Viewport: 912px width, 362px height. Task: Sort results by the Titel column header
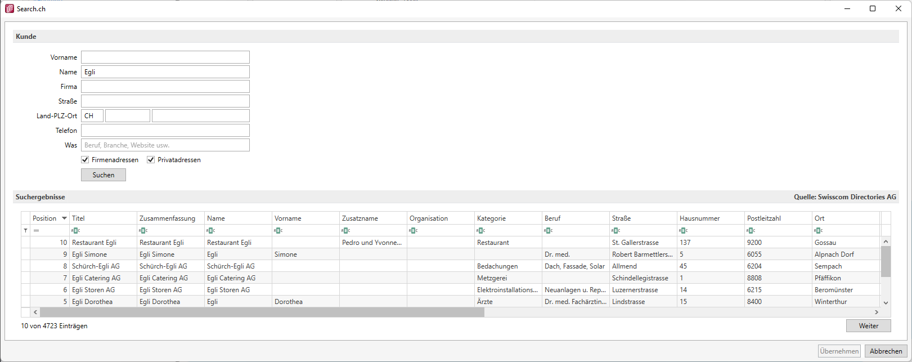pos(104,218)
